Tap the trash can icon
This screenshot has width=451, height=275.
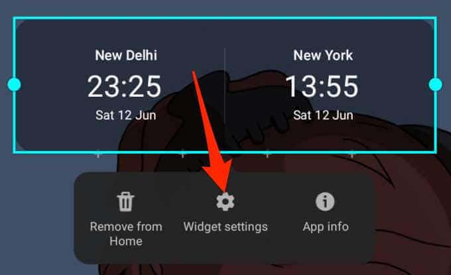point(125,201)
